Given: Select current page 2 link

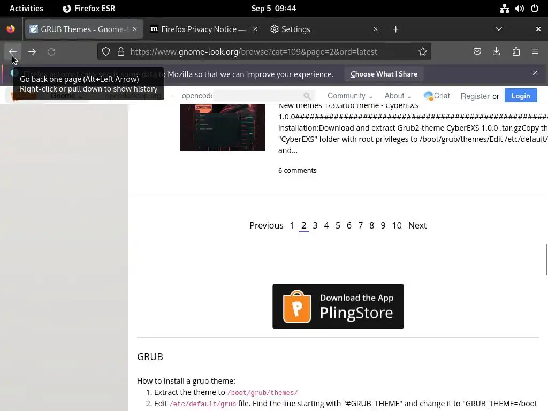Looking at the screenshot, I should [x=304, y=225].
